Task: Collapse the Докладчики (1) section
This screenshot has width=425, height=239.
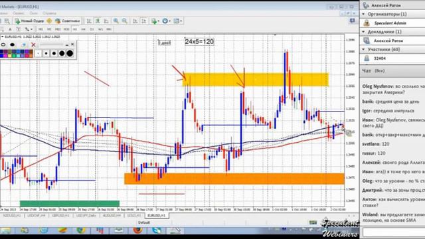Action: (x=363, y=32)
